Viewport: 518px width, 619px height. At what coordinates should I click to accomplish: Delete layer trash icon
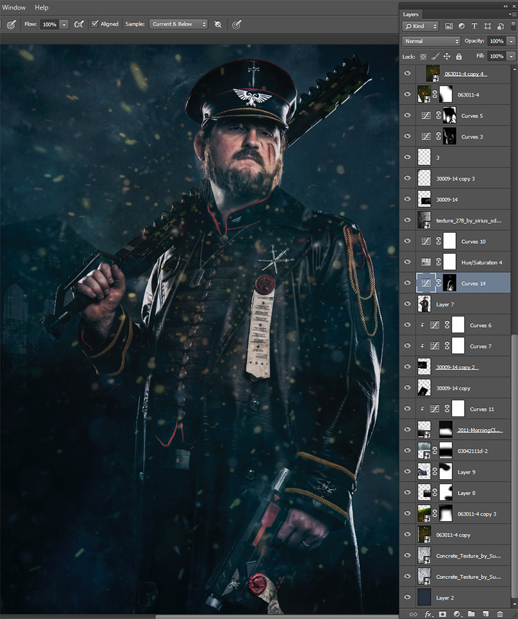(500, 614)
